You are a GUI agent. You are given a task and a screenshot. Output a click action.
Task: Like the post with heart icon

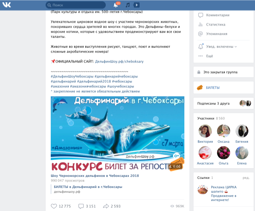tap(54, 206)
